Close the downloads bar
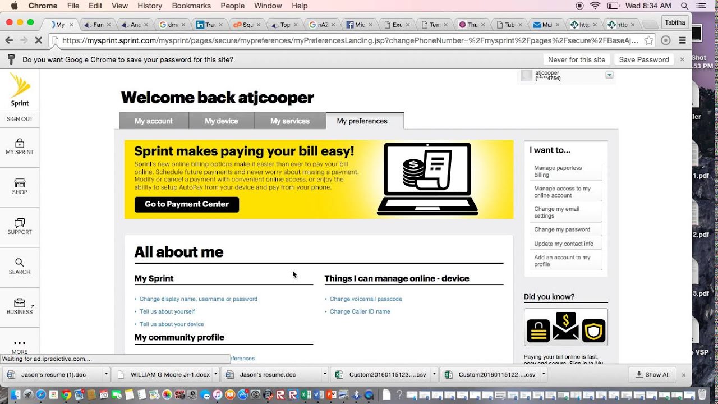The height and width of the screenshot is (404, 718). click(x=683, y=374)
